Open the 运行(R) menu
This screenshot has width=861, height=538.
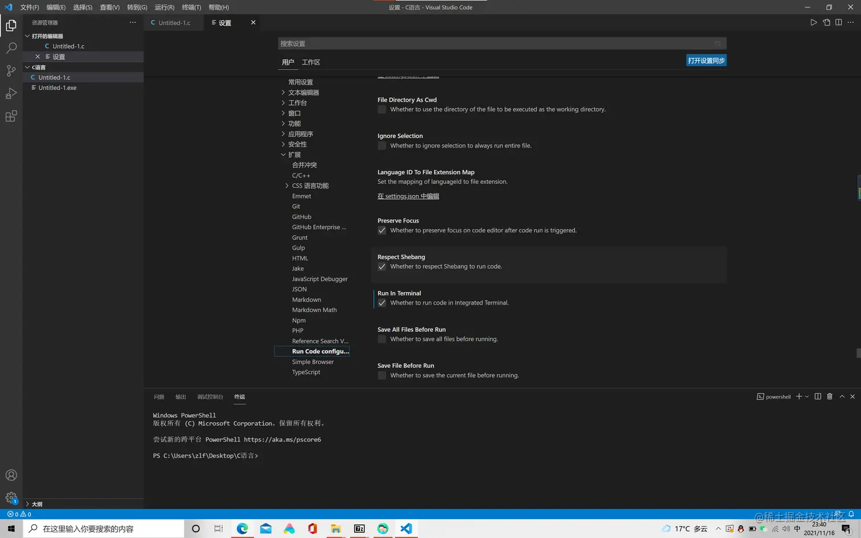165,7
